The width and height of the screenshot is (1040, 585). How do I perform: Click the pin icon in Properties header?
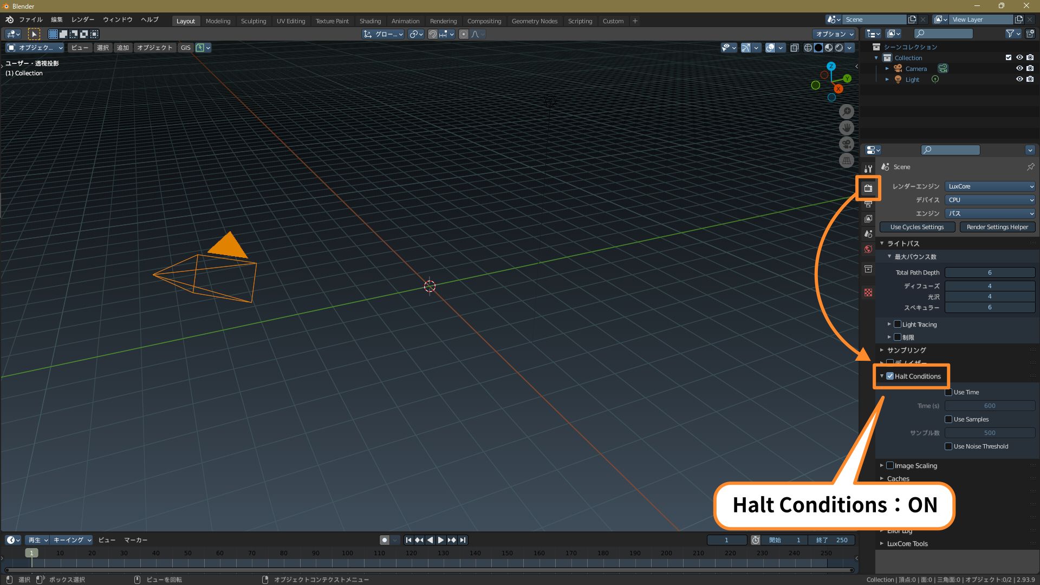(1030, 167)
